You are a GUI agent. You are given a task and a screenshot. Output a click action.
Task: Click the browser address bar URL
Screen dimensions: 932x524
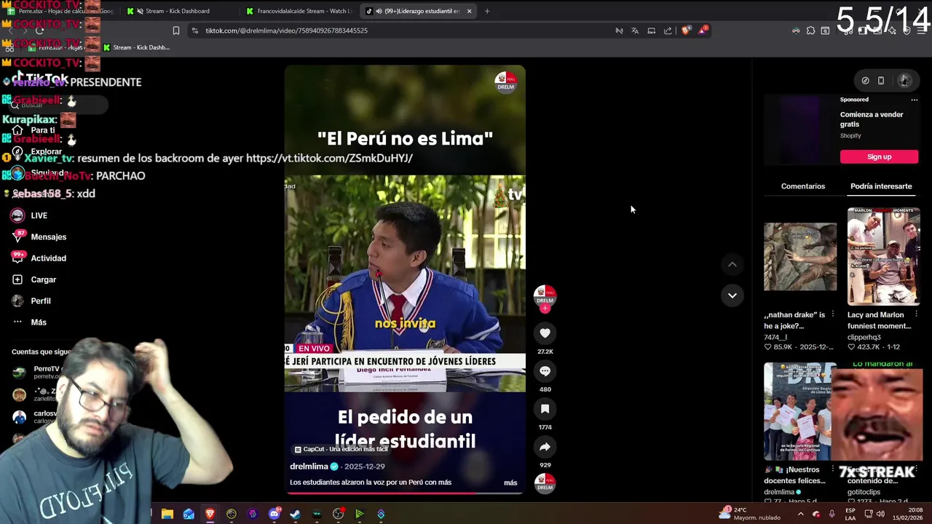(x=286, y=31)
